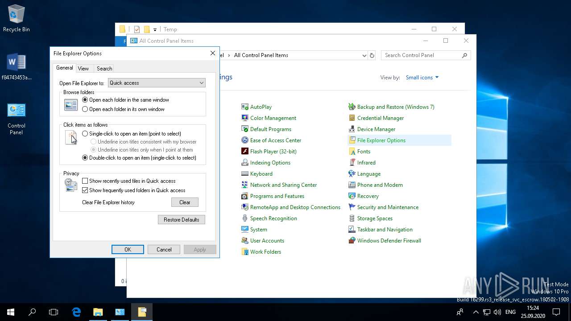This screenshot has height=321, width=571.
Task: Click the Phone and Modem icon
Action: [352, 185]
